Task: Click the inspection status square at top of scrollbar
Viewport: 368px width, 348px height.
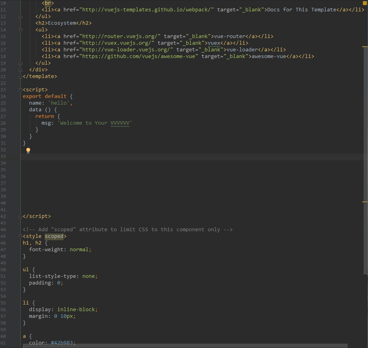Action: [365, 3]
